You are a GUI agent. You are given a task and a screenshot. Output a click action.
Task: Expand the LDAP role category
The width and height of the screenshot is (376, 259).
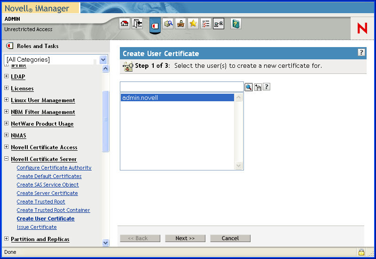tap(7, 76)
